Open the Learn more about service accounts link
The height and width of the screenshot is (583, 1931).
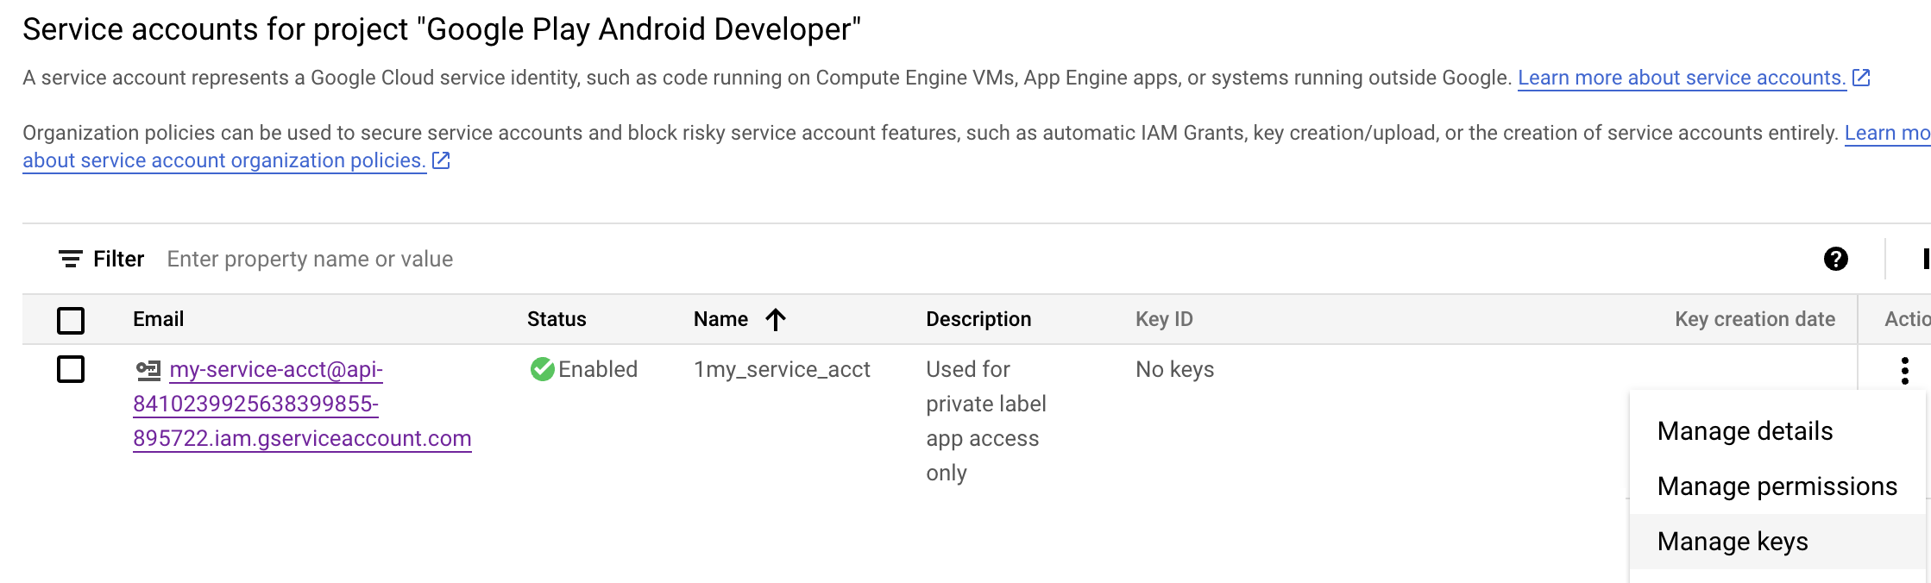point(1682,78)
